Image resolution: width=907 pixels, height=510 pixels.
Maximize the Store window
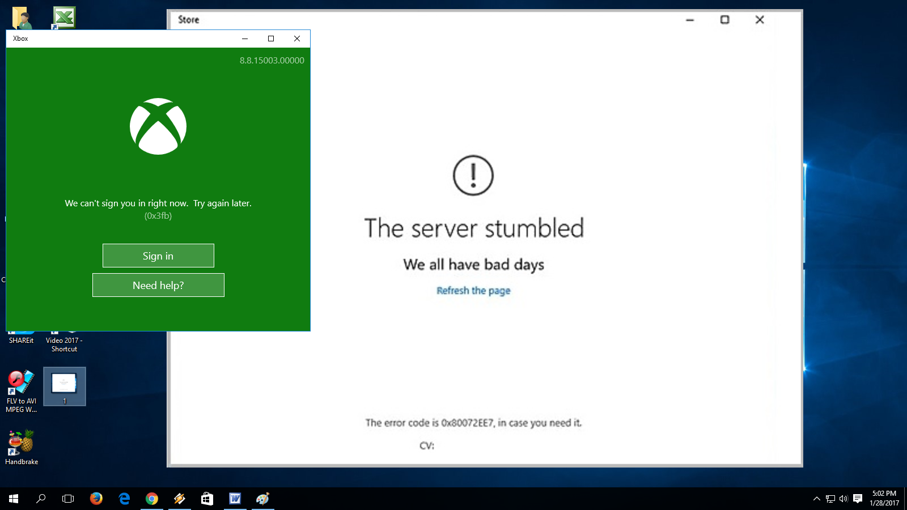(724, 20)
